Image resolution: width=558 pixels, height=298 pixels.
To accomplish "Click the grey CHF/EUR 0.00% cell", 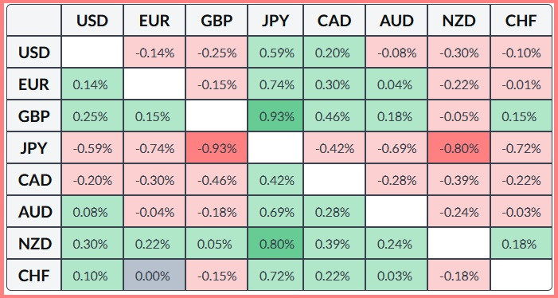I will click(x=154, y=275).
